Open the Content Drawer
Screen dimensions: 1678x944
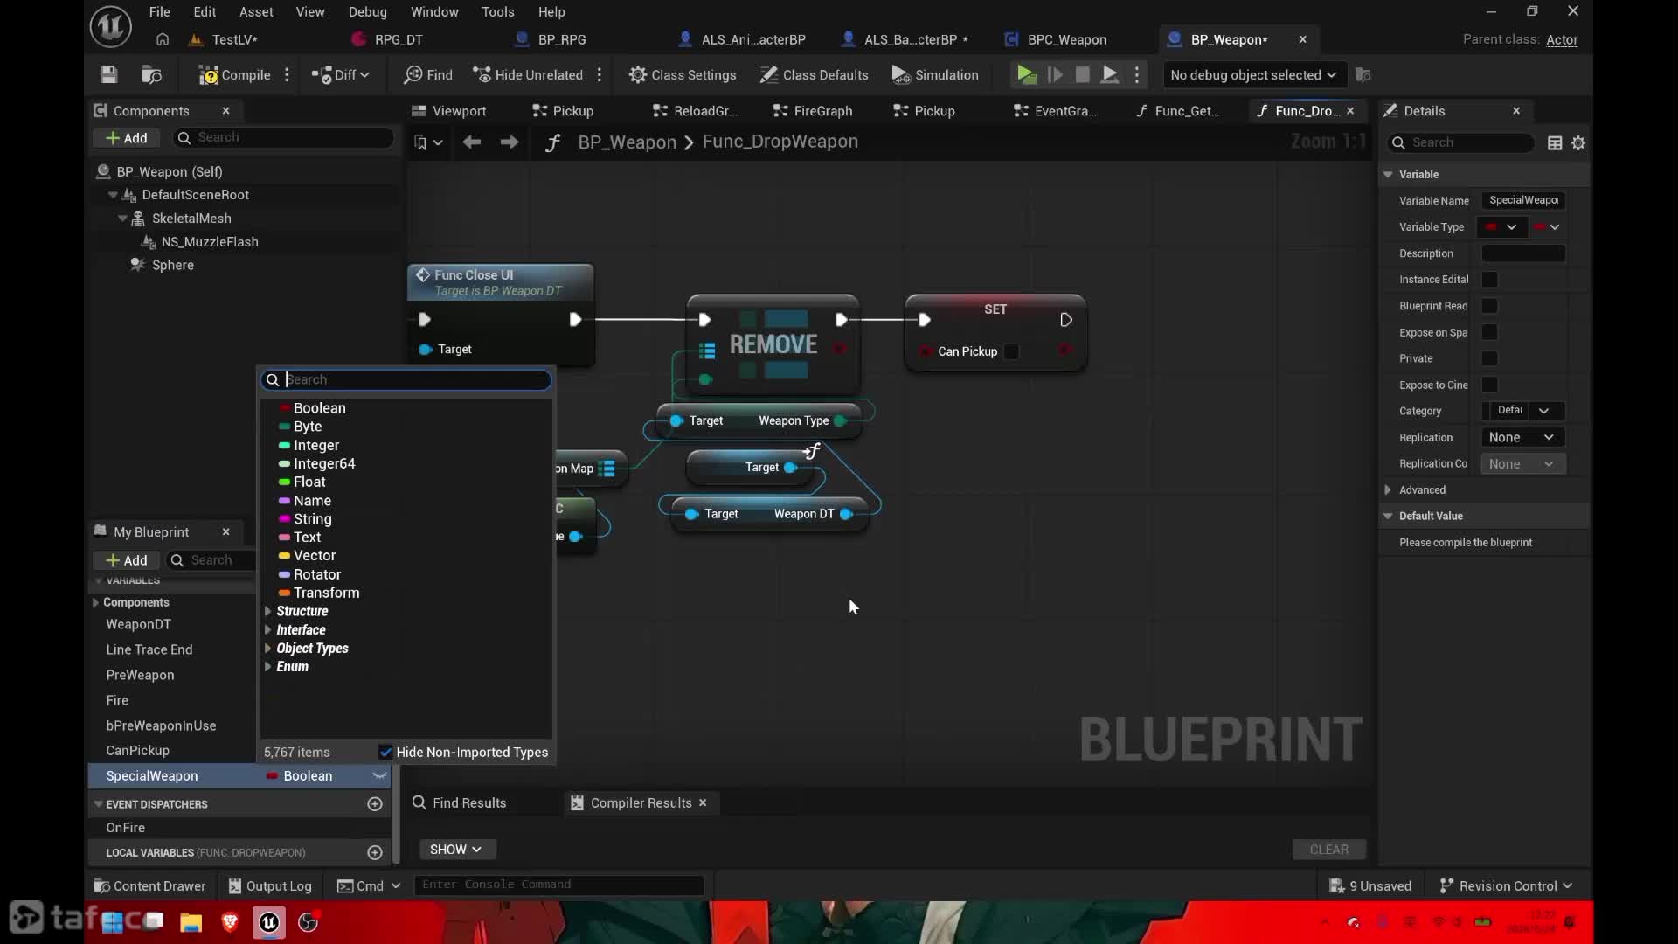tap(149, 885)
